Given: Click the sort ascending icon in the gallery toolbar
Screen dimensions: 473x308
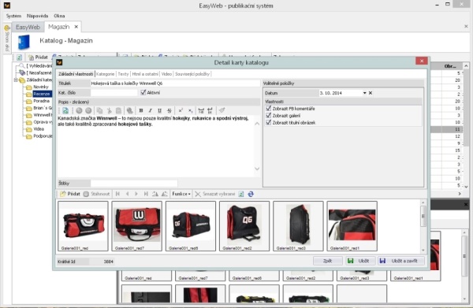Looking at the screenshot, I should 155,194.
